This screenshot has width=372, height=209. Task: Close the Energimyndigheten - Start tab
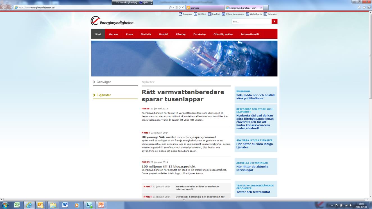[x=261, y=8]
